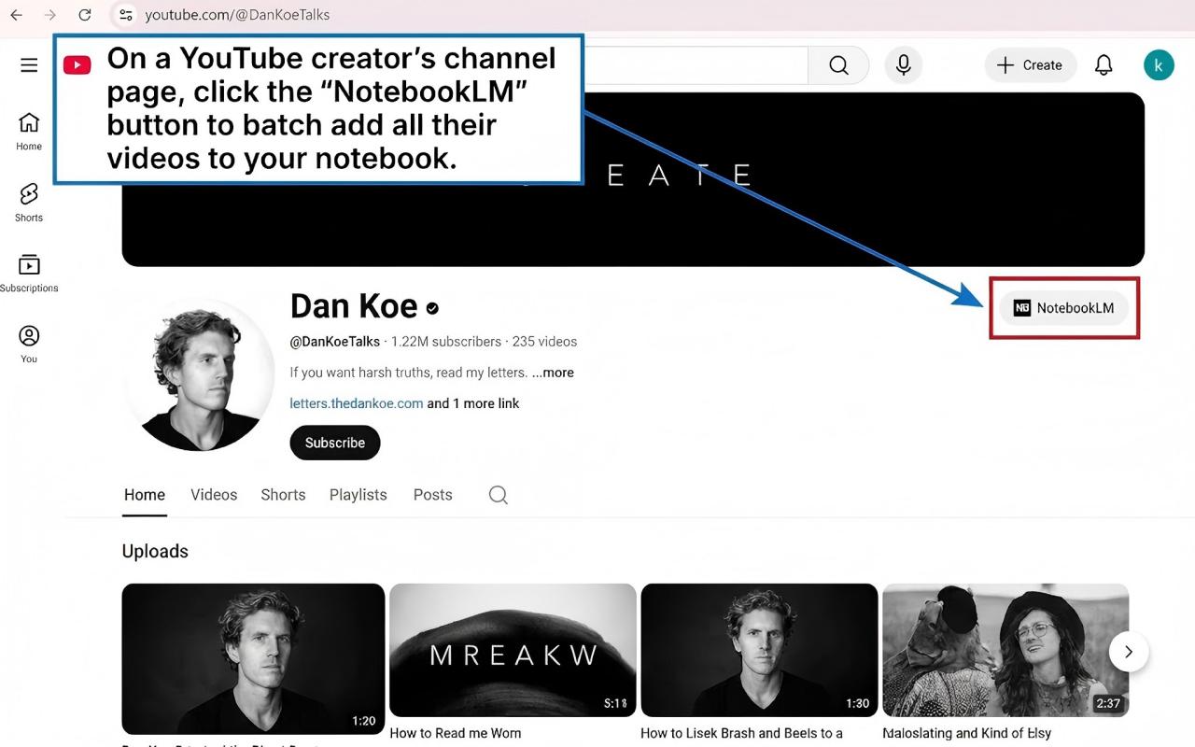Open the Playlists tab

[x=358, y=495]
